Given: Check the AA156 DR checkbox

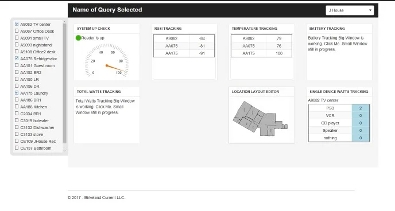Looking at the screenshot, I should (17, 86).
